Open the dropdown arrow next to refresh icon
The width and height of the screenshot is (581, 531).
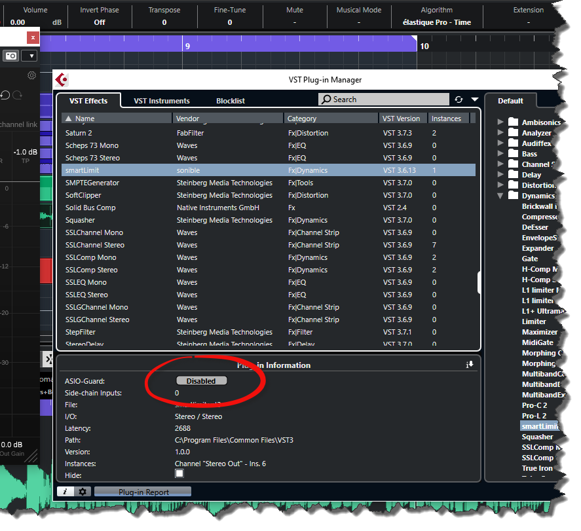pos(475,100)
